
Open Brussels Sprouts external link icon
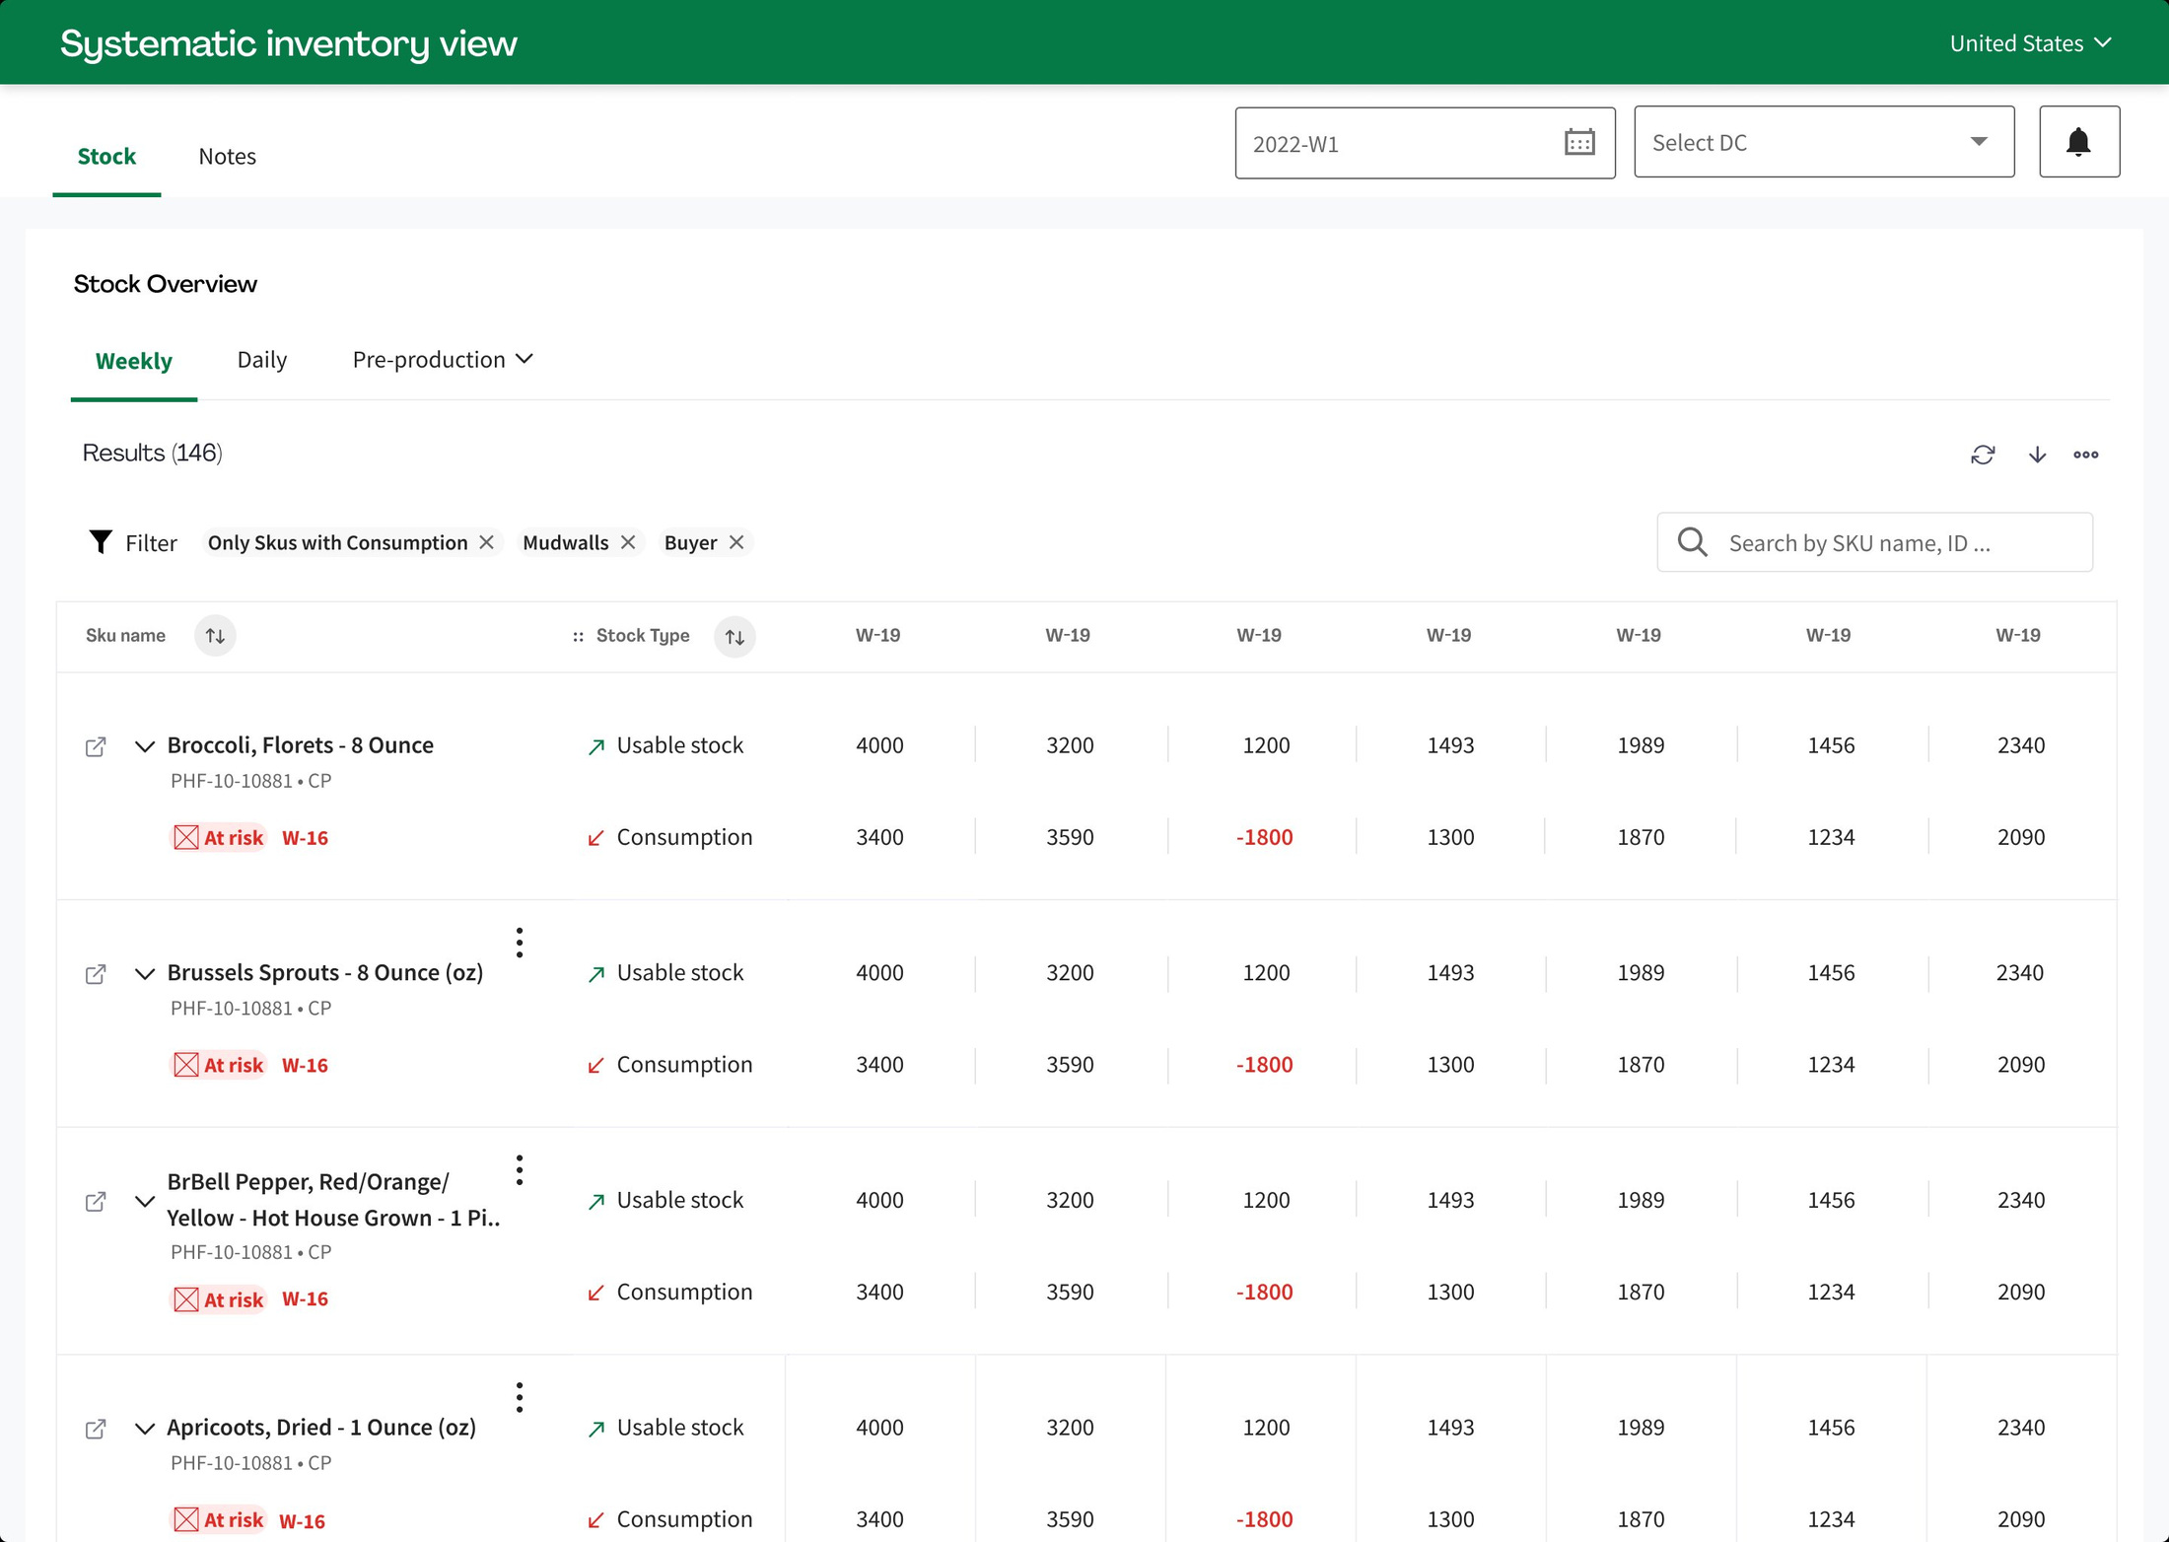tap(96, 974)
